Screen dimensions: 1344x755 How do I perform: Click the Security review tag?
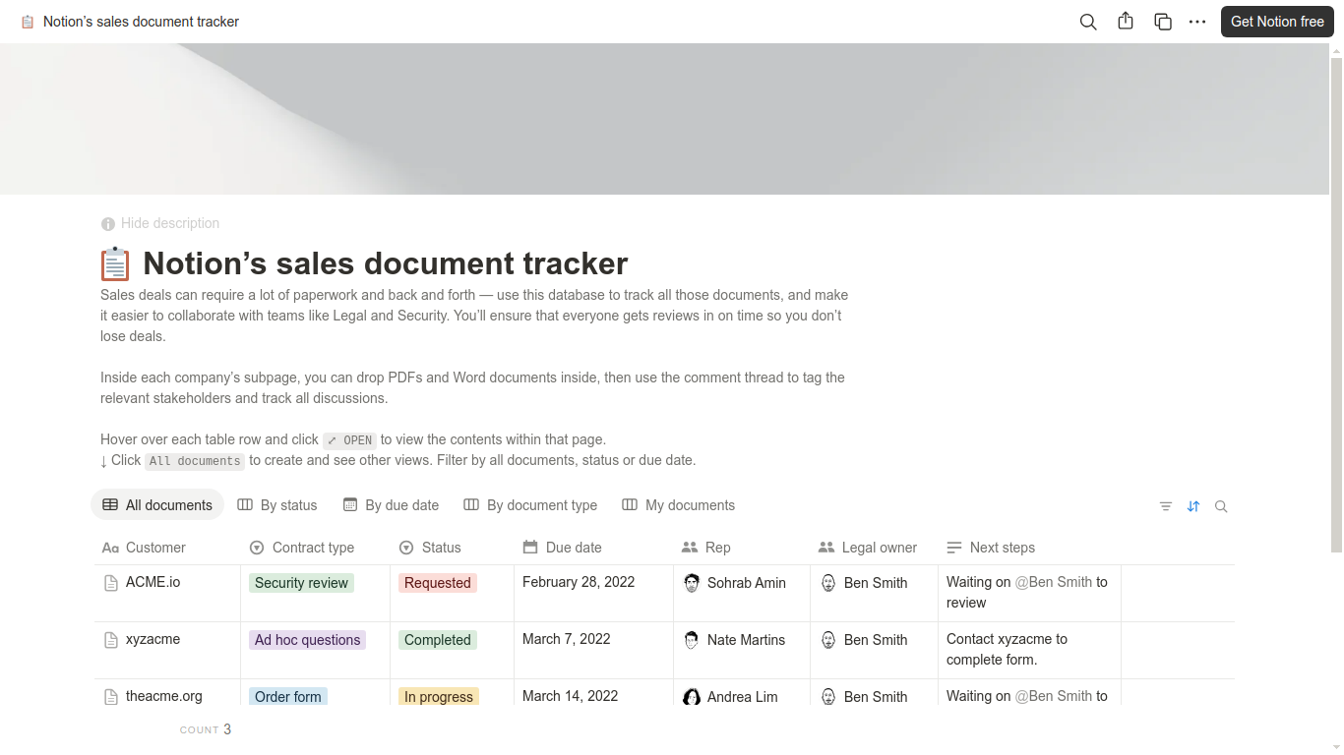(301, 583)
